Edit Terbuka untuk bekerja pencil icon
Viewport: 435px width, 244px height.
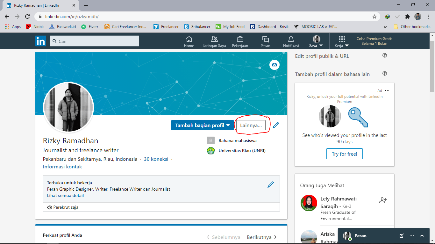click(x=271, y=185)
